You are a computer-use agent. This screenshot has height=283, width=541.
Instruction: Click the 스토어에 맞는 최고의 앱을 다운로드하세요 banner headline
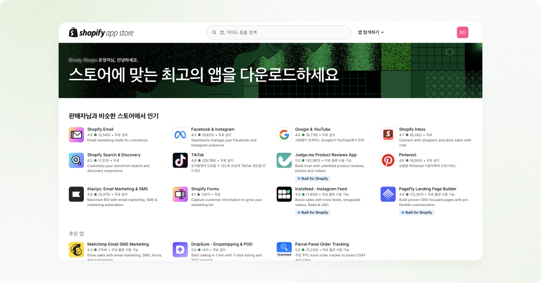pyautogui.click(x=204, y=75)
